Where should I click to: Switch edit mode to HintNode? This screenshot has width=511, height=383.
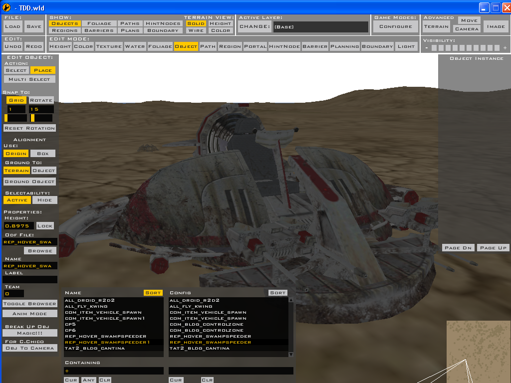tap(284, 46)
